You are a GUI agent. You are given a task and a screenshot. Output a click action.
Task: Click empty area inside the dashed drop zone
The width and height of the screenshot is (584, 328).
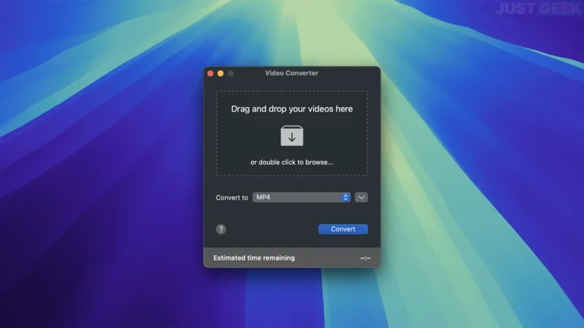(x=243, y=137)
